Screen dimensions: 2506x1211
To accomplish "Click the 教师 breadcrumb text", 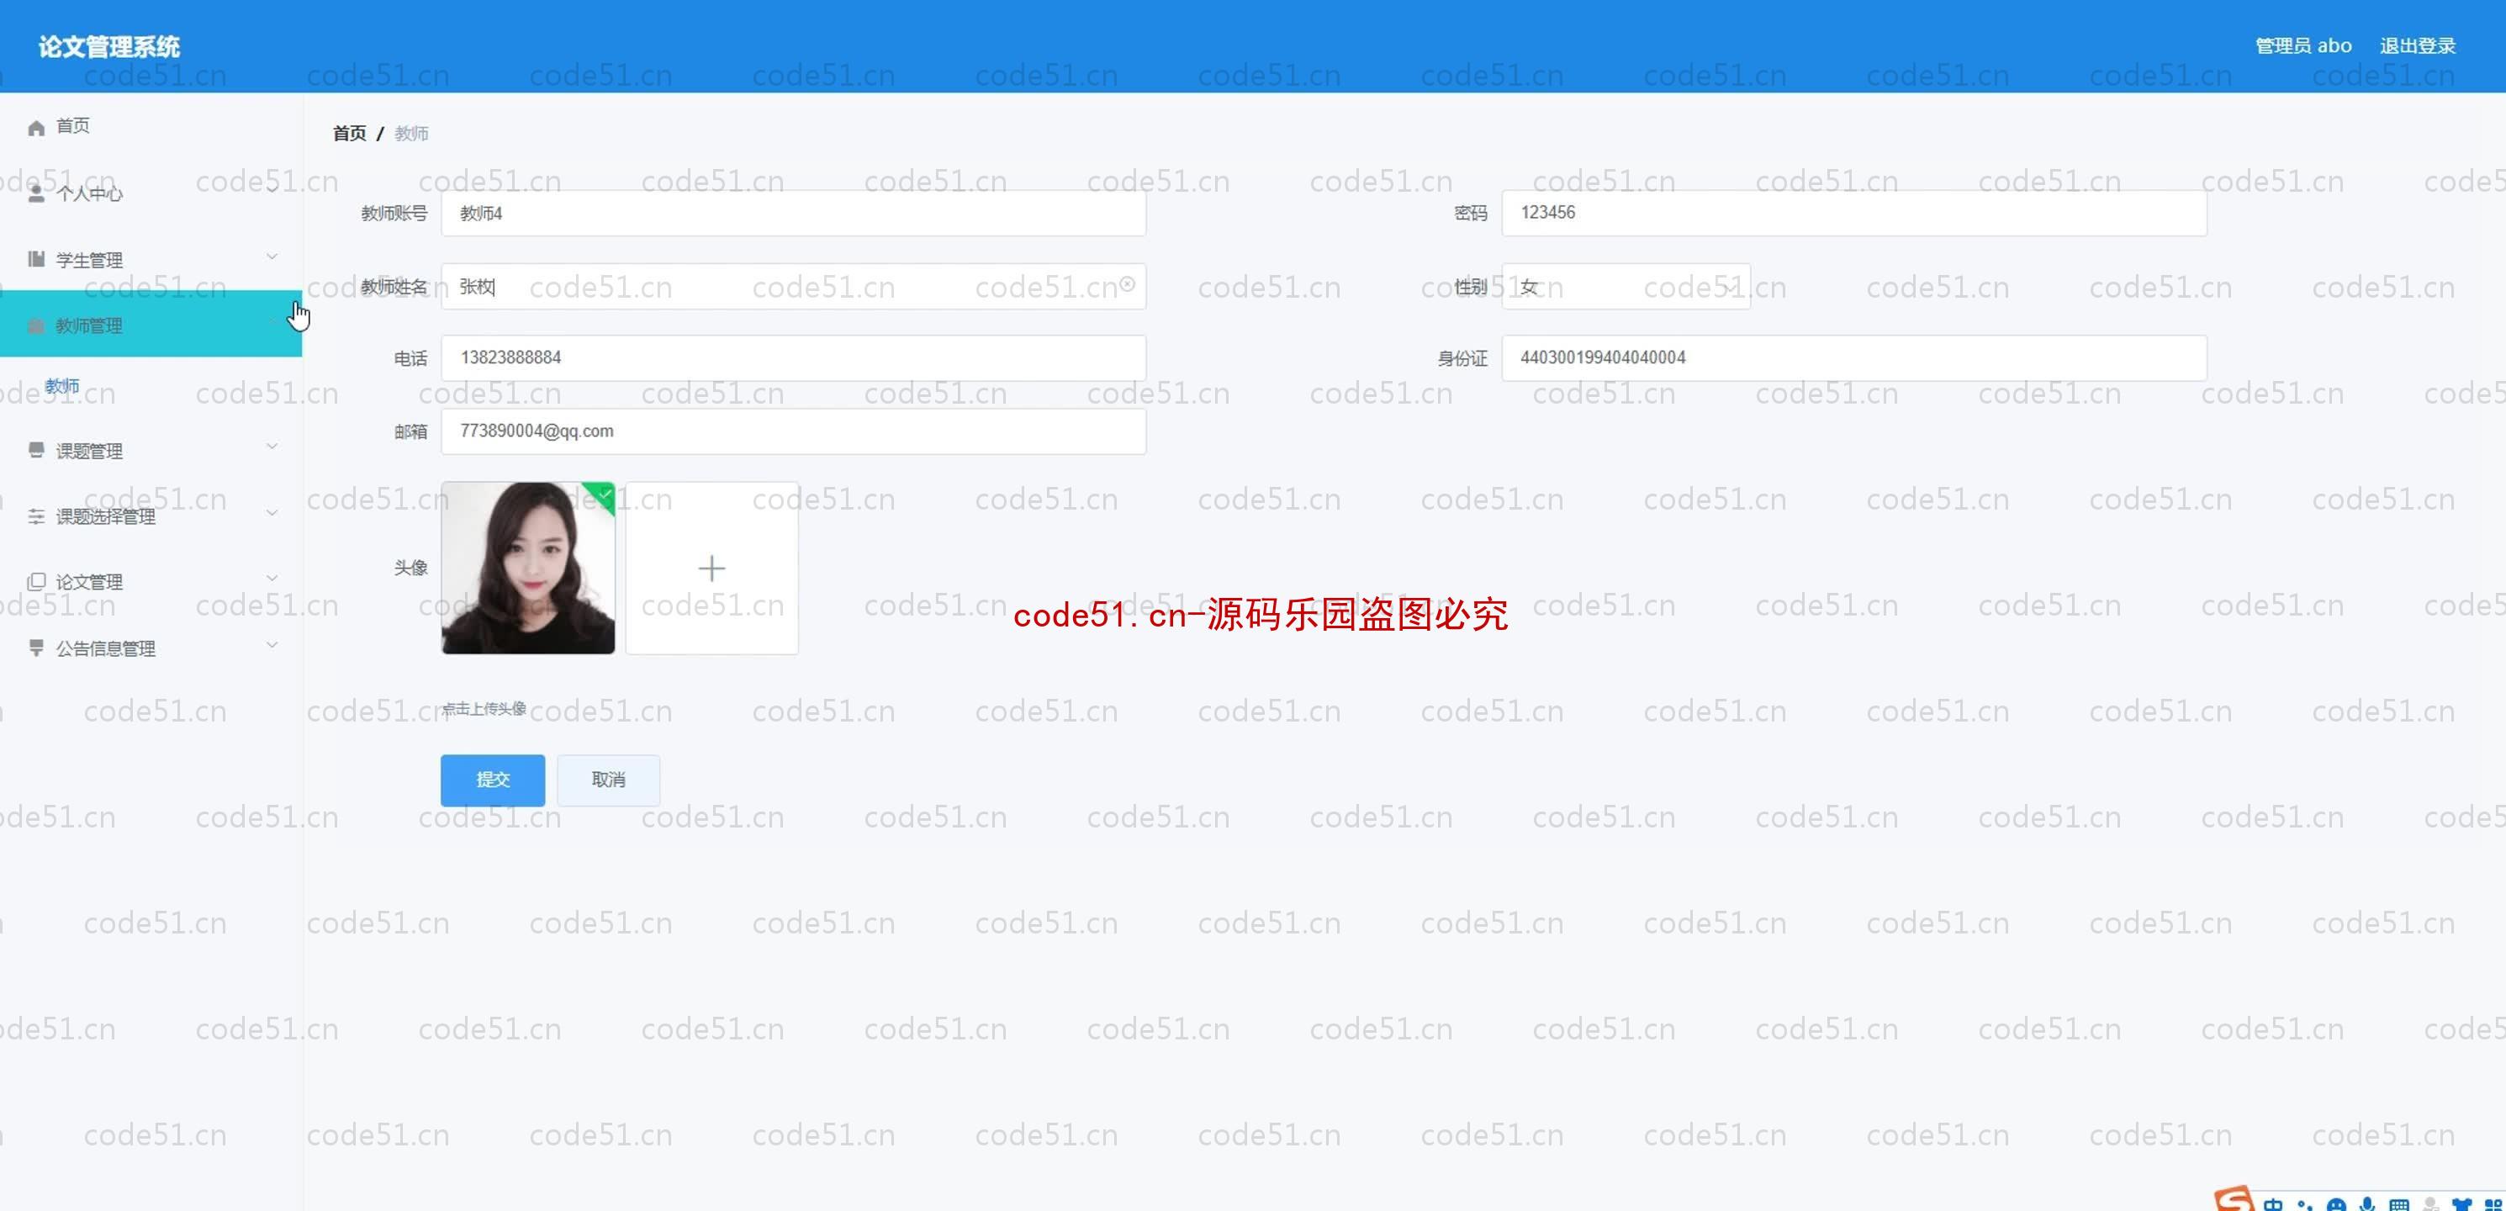I will point(411,133).
